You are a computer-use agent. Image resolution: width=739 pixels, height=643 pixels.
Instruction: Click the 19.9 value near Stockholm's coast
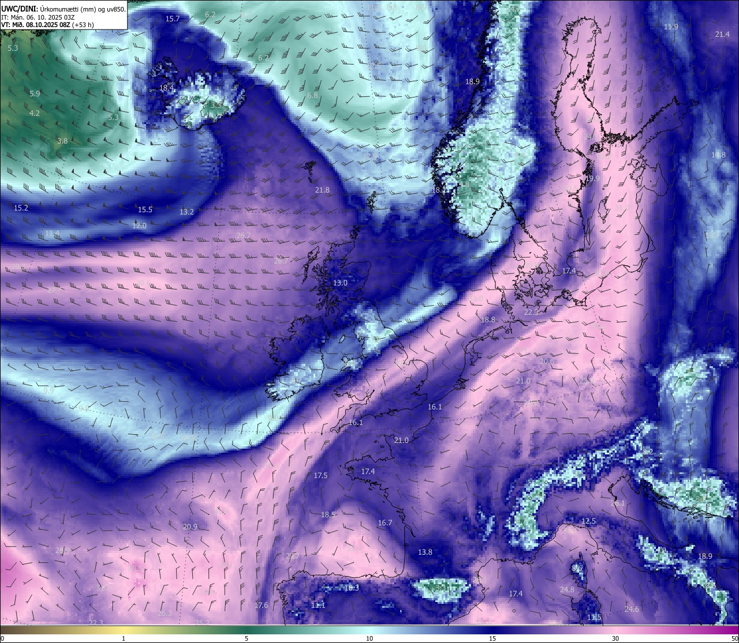pos(592,179)
